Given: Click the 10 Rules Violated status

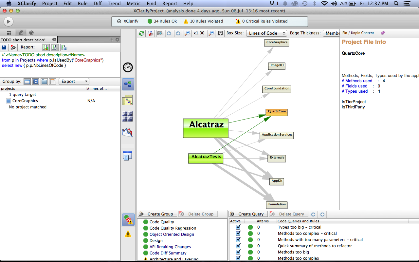Looking at the screenshot, I should 203,21.
